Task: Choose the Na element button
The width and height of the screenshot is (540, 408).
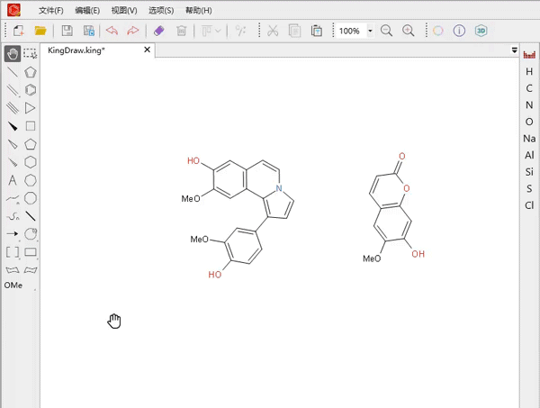Action: click(529, 139)
